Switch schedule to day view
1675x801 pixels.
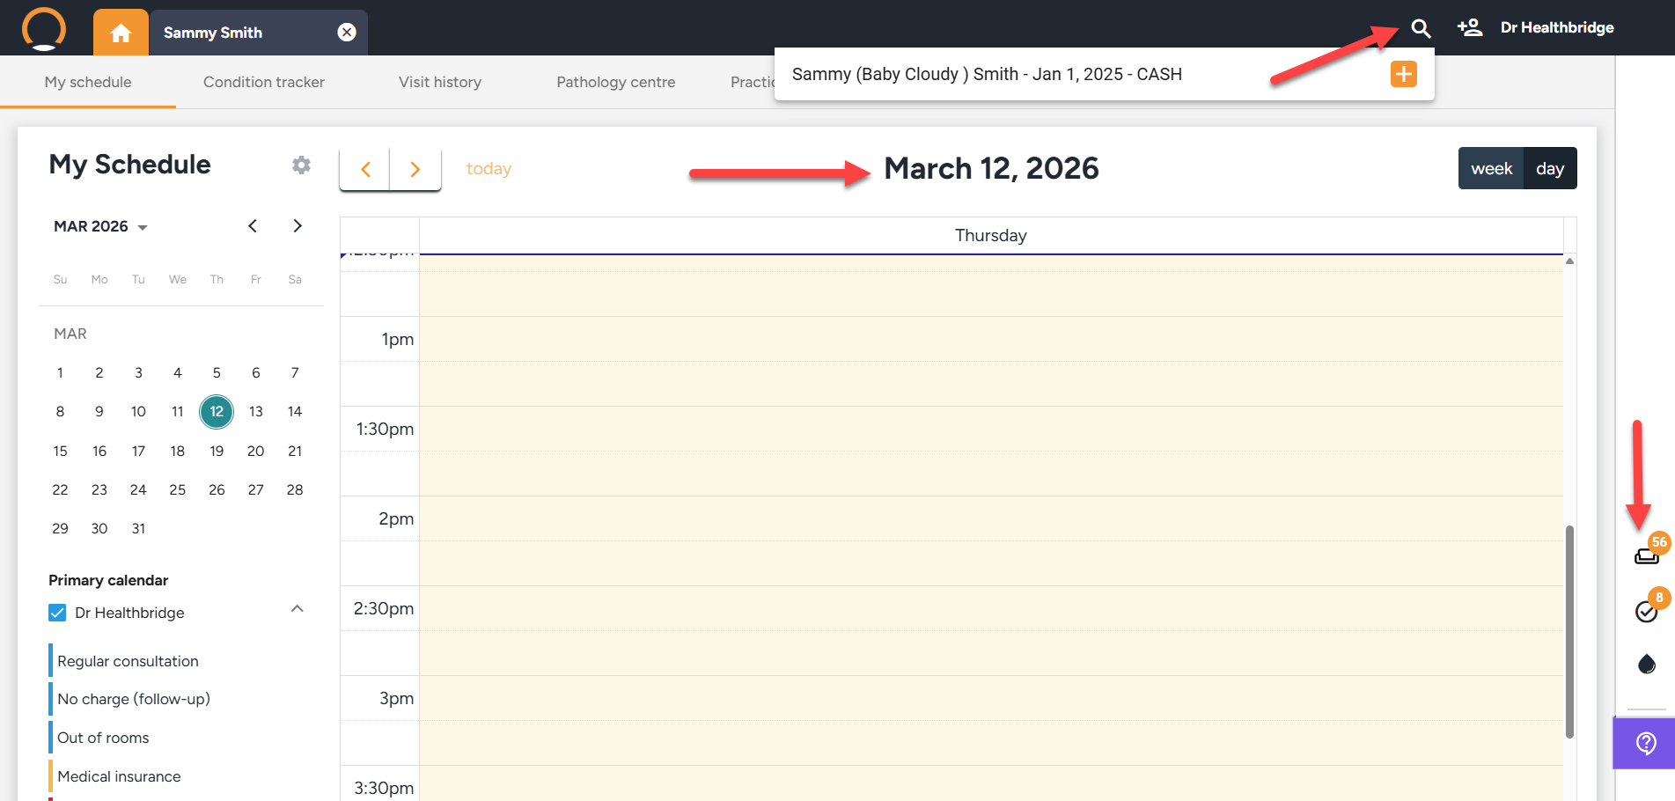[x=1549, y=168]
